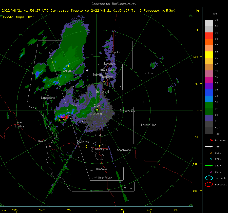Click the yellow diamond marker near RockyMH
Image resolution: width=228 pixels, height=213 pixels.
68,66
